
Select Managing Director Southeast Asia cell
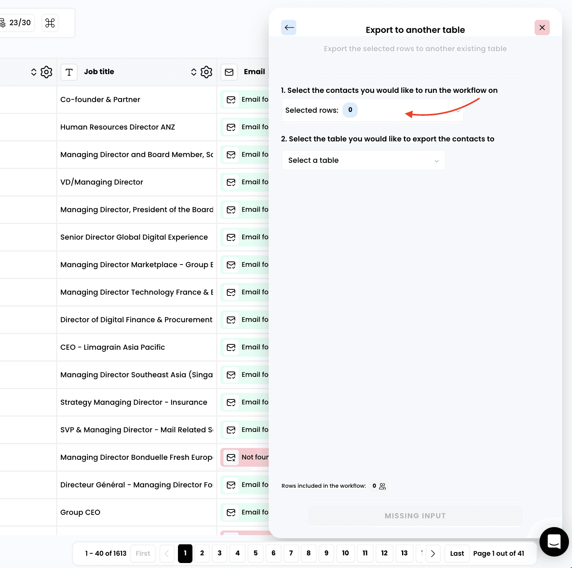(x=137, y=375)
